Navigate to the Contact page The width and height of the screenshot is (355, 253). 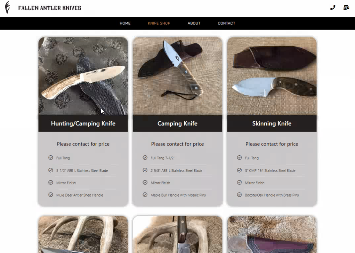tap(226, 23)
